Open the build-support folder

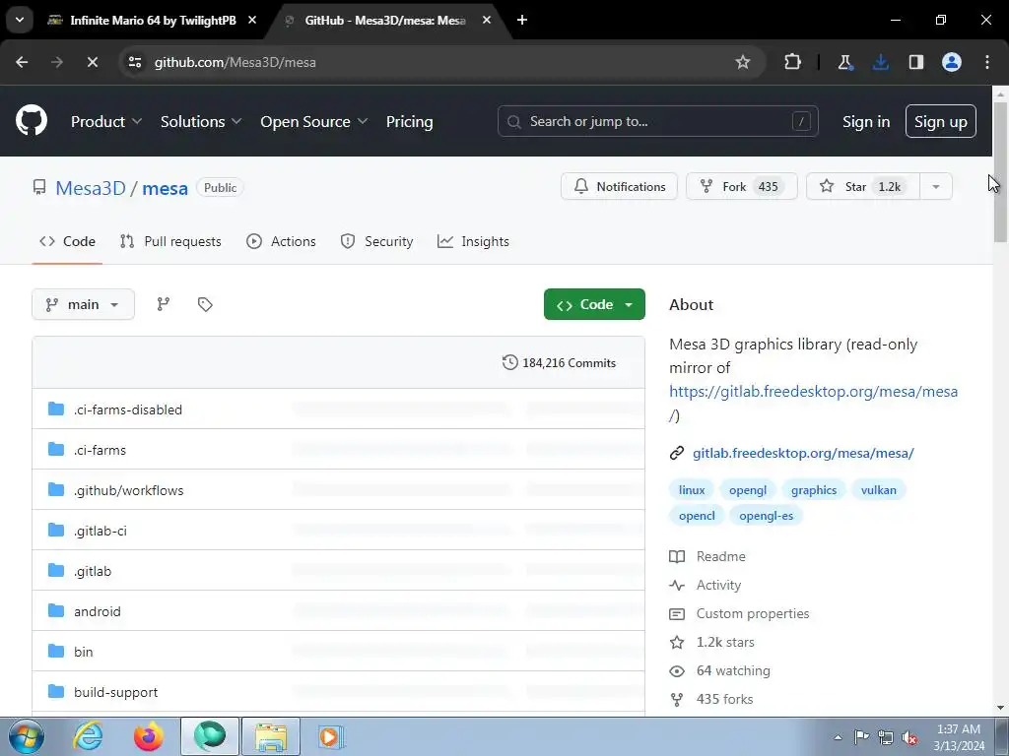click(x=116, y=692)
